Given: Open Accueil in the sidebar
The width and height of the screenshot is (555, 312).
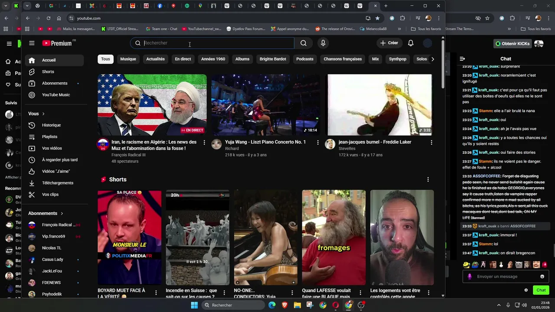Looking at the screenshot, I should coord(54,60).
